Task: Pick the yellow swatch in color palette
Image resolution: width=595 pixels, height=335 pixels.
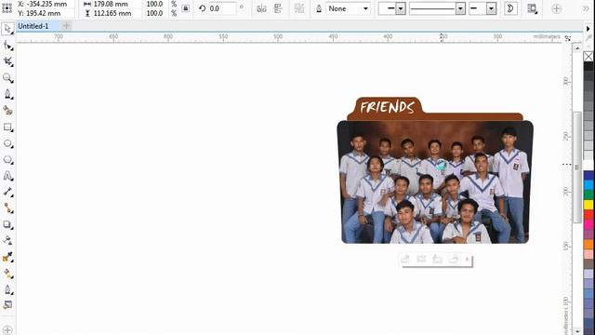Action: tap(588, 205)
